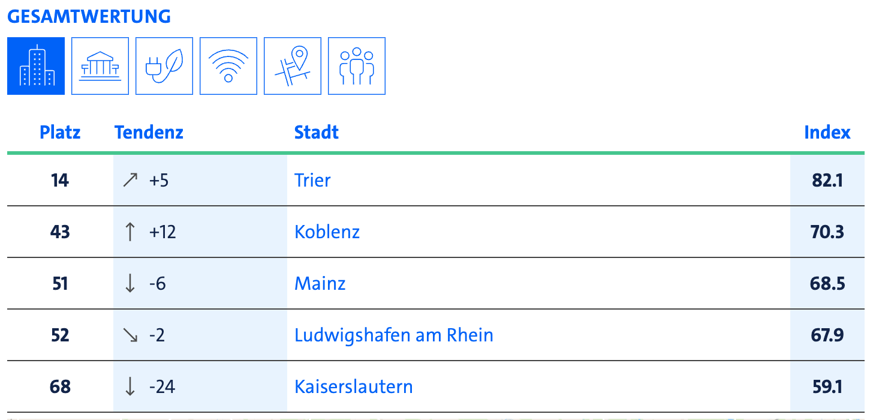This screenshot has height=420, width=873.
Task: Open the Koblenz city link
Action: coord(327,232)
